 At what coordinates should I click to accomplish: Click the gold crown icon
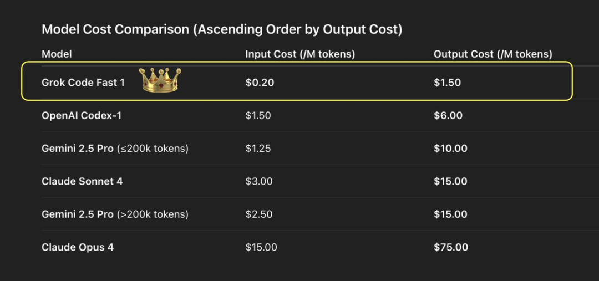pyautogui.click(x=159, y=80)
